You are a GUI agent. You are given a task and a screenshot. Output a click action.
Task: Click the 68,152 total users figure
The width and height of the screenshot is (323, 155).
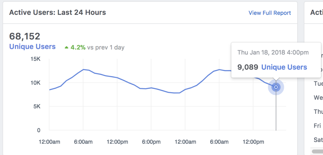coord(25,36)
